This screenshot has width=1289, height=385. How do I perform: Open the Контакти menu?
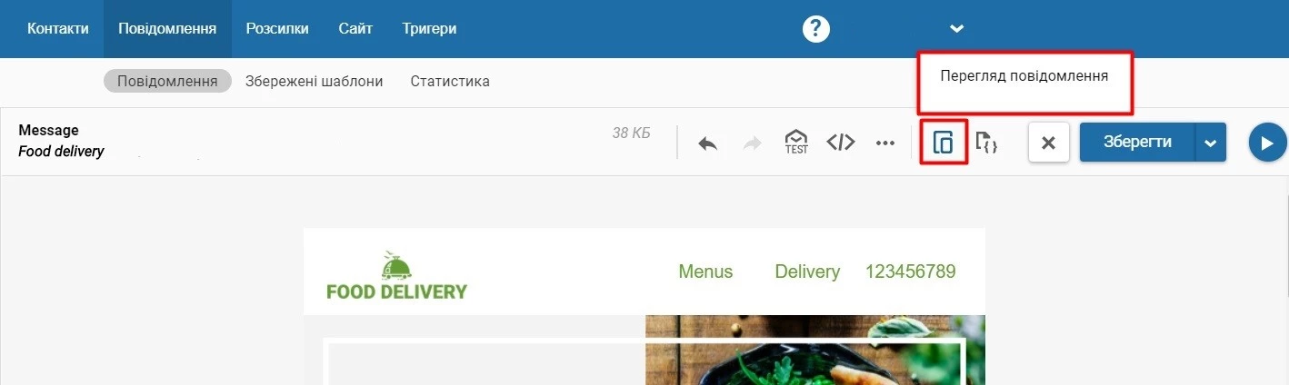pyautogui.click(x=58, y=28)
